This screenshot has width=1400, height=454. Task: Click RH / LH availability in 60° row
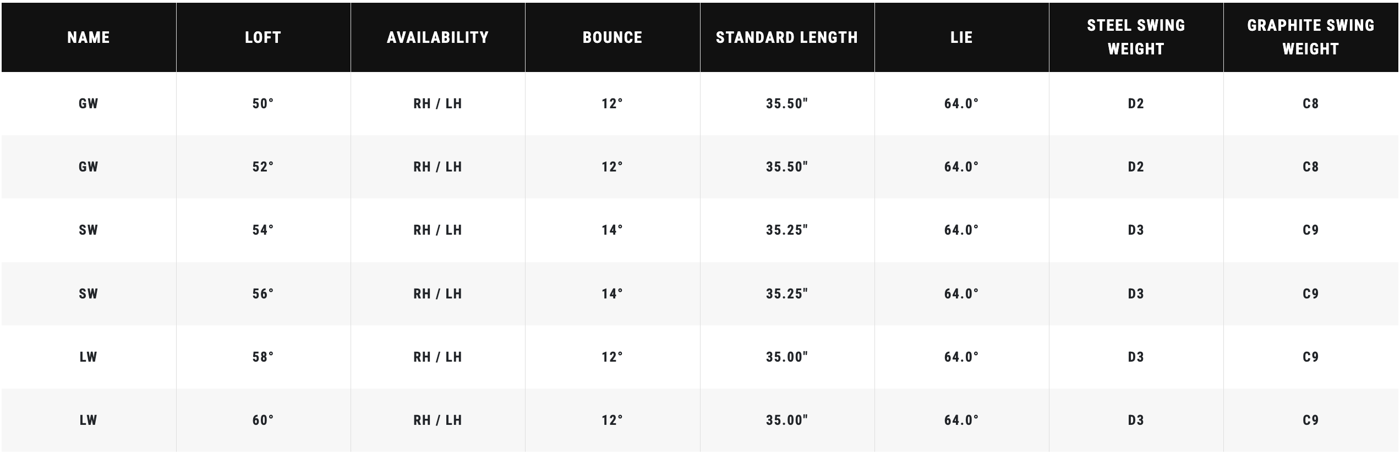click(x=437, y=420)
